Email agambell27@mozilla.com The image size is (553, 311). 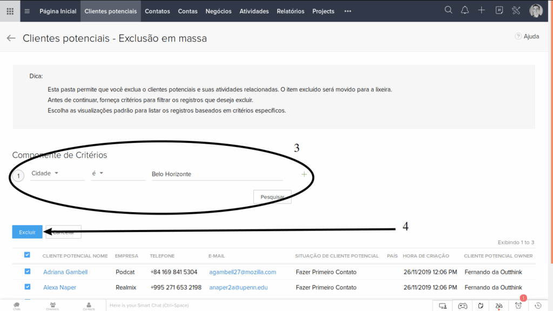tap(242, 272)
